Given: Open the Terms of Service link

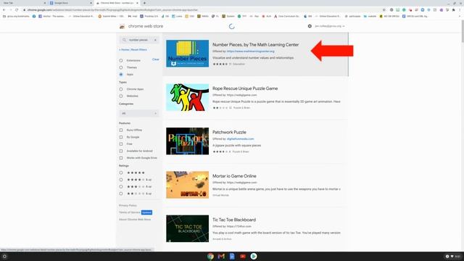Looking at the screenshot, I should pos(130,212).
